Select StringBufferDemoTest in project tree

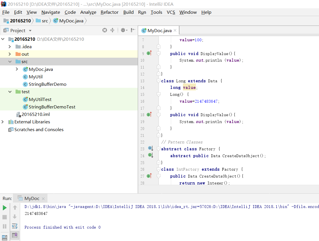[x=52, y=107]
